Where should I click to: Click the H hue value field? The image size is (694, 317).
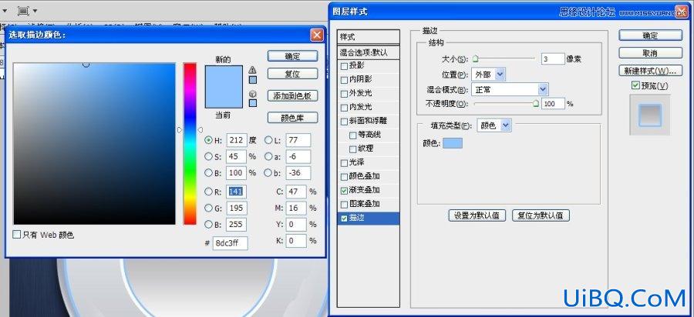point(237,140)
